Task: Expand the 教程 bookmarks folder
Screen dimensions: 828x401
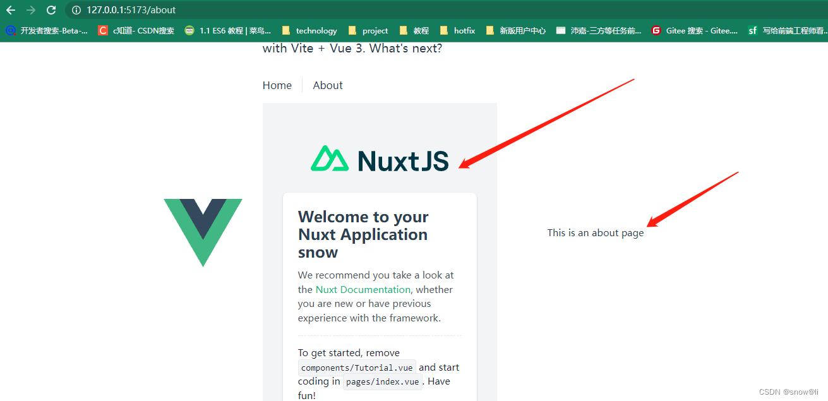Action: pyautogui.click(x=414, y=30)
